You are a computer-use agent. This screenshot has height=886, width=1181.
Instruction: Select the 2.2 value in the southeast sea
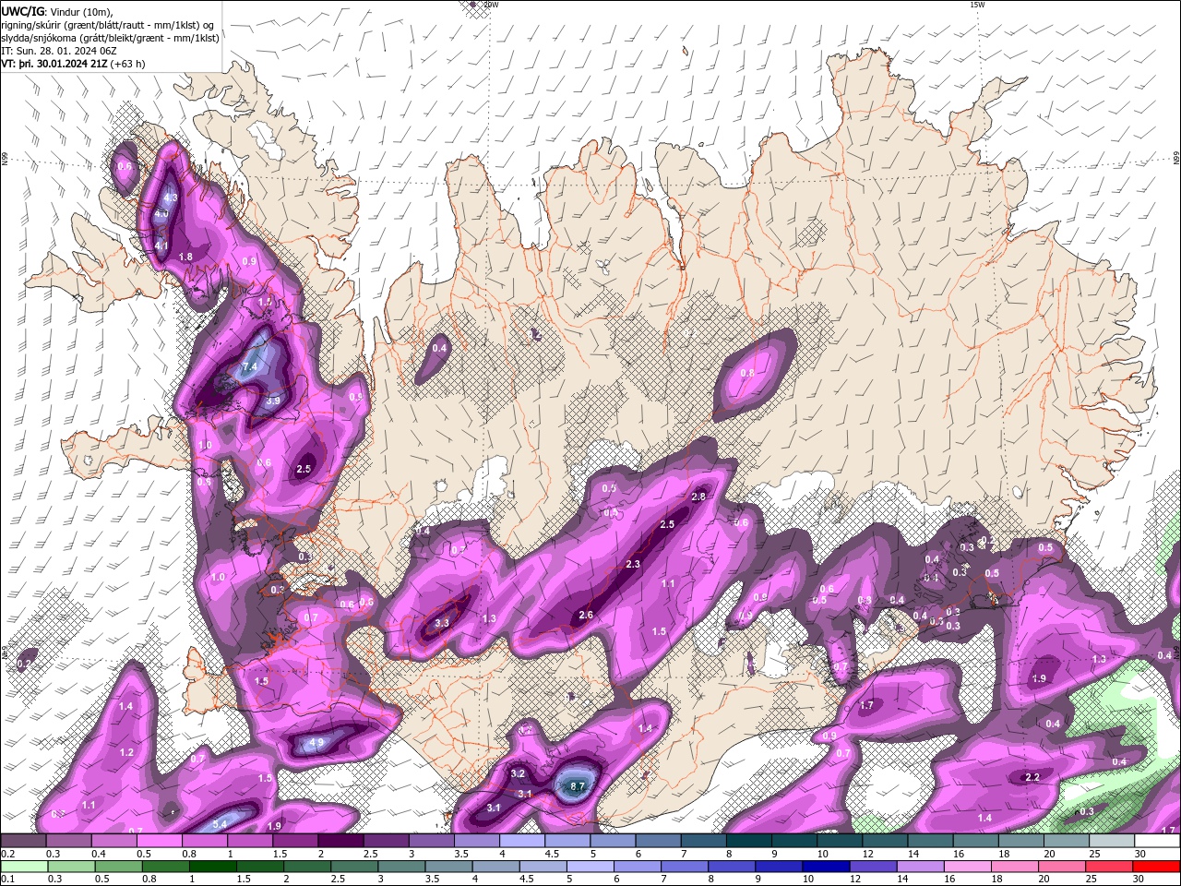[1032, 777]
